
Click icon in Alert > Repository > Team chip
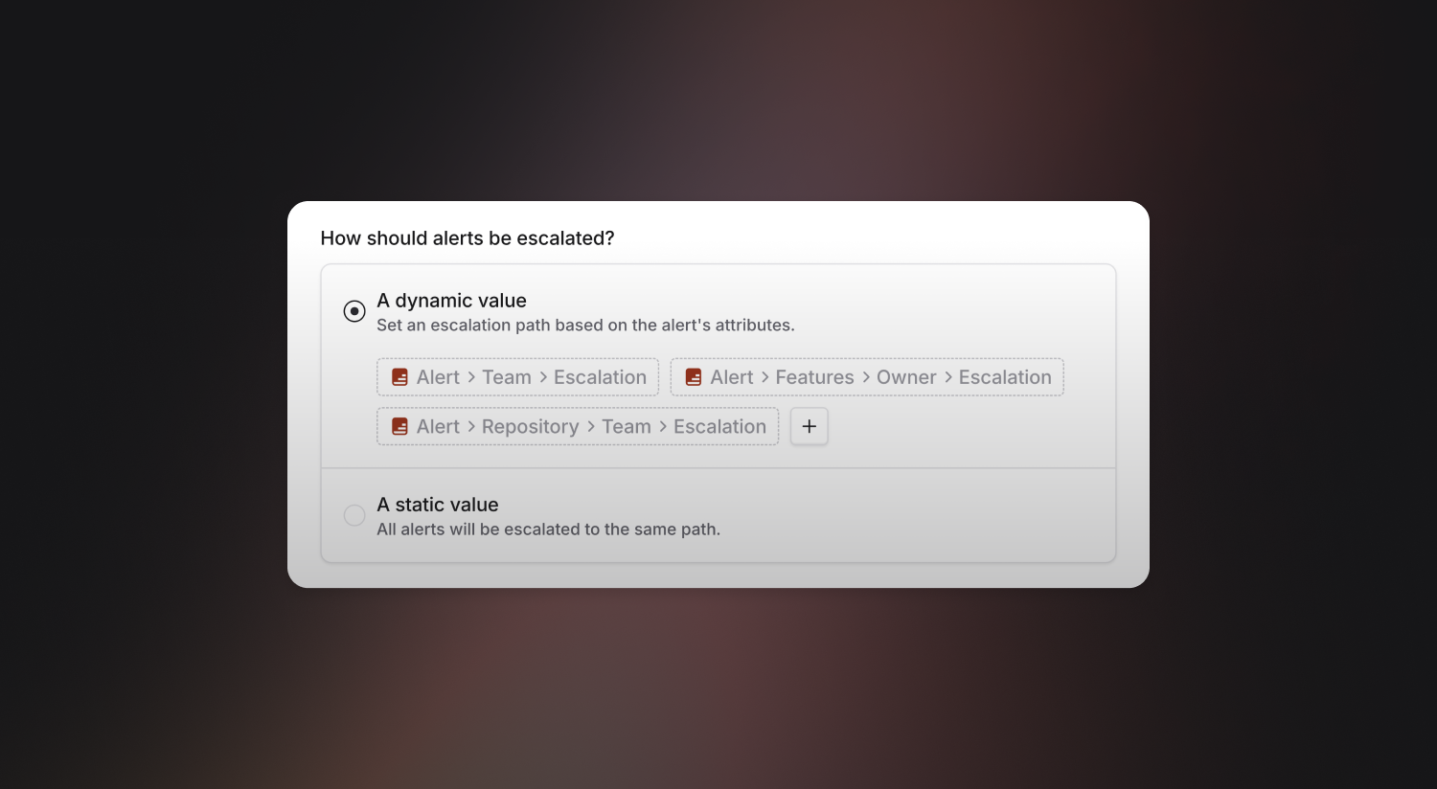(x=400, y=426)
